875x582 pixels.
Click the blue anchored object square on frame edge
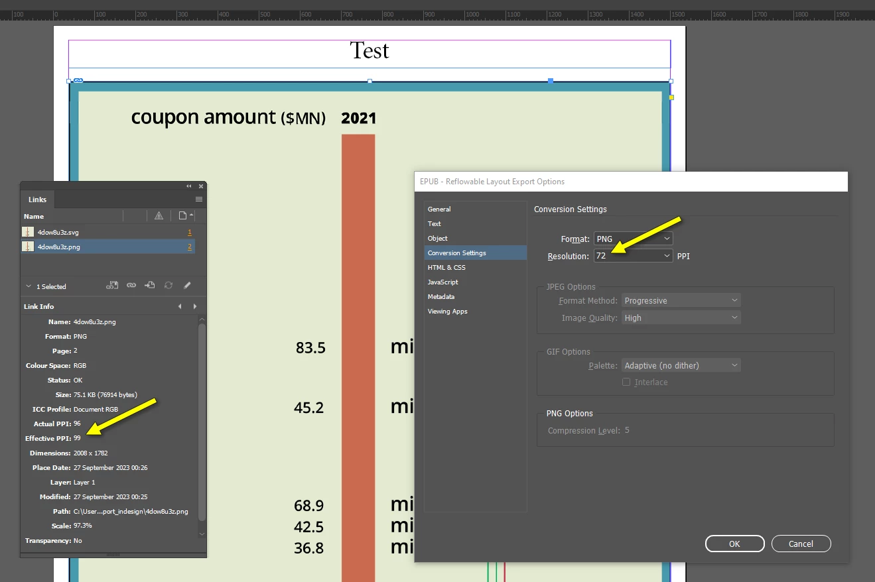point(551,81)
